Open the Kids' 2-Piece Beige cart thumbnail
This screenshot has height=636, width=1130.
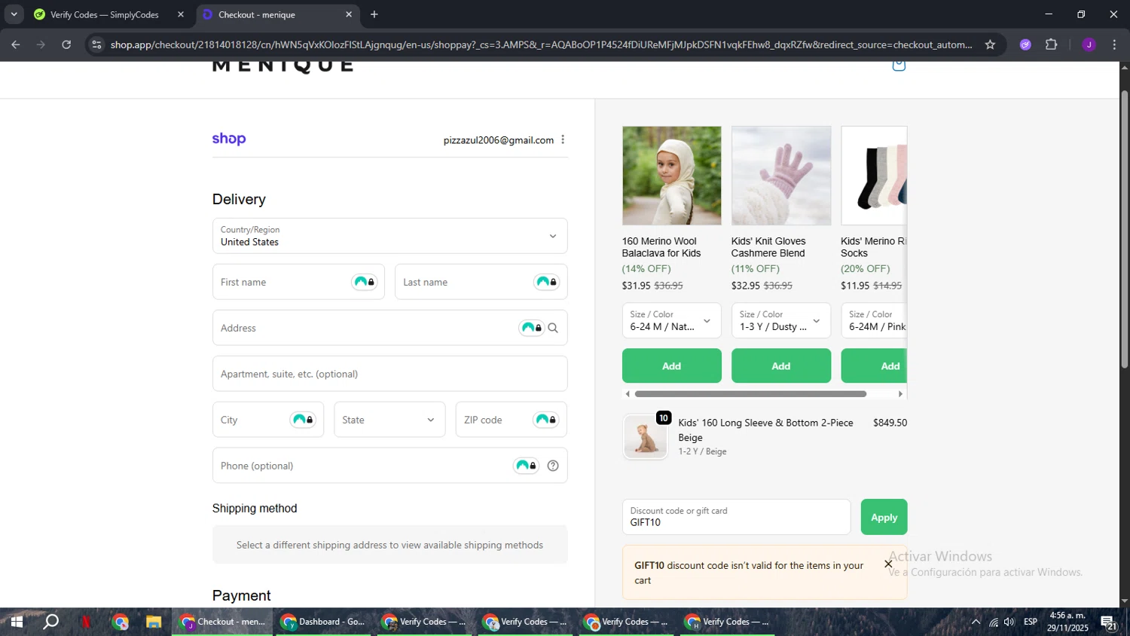pyautogui.click(x=646, y=436)
